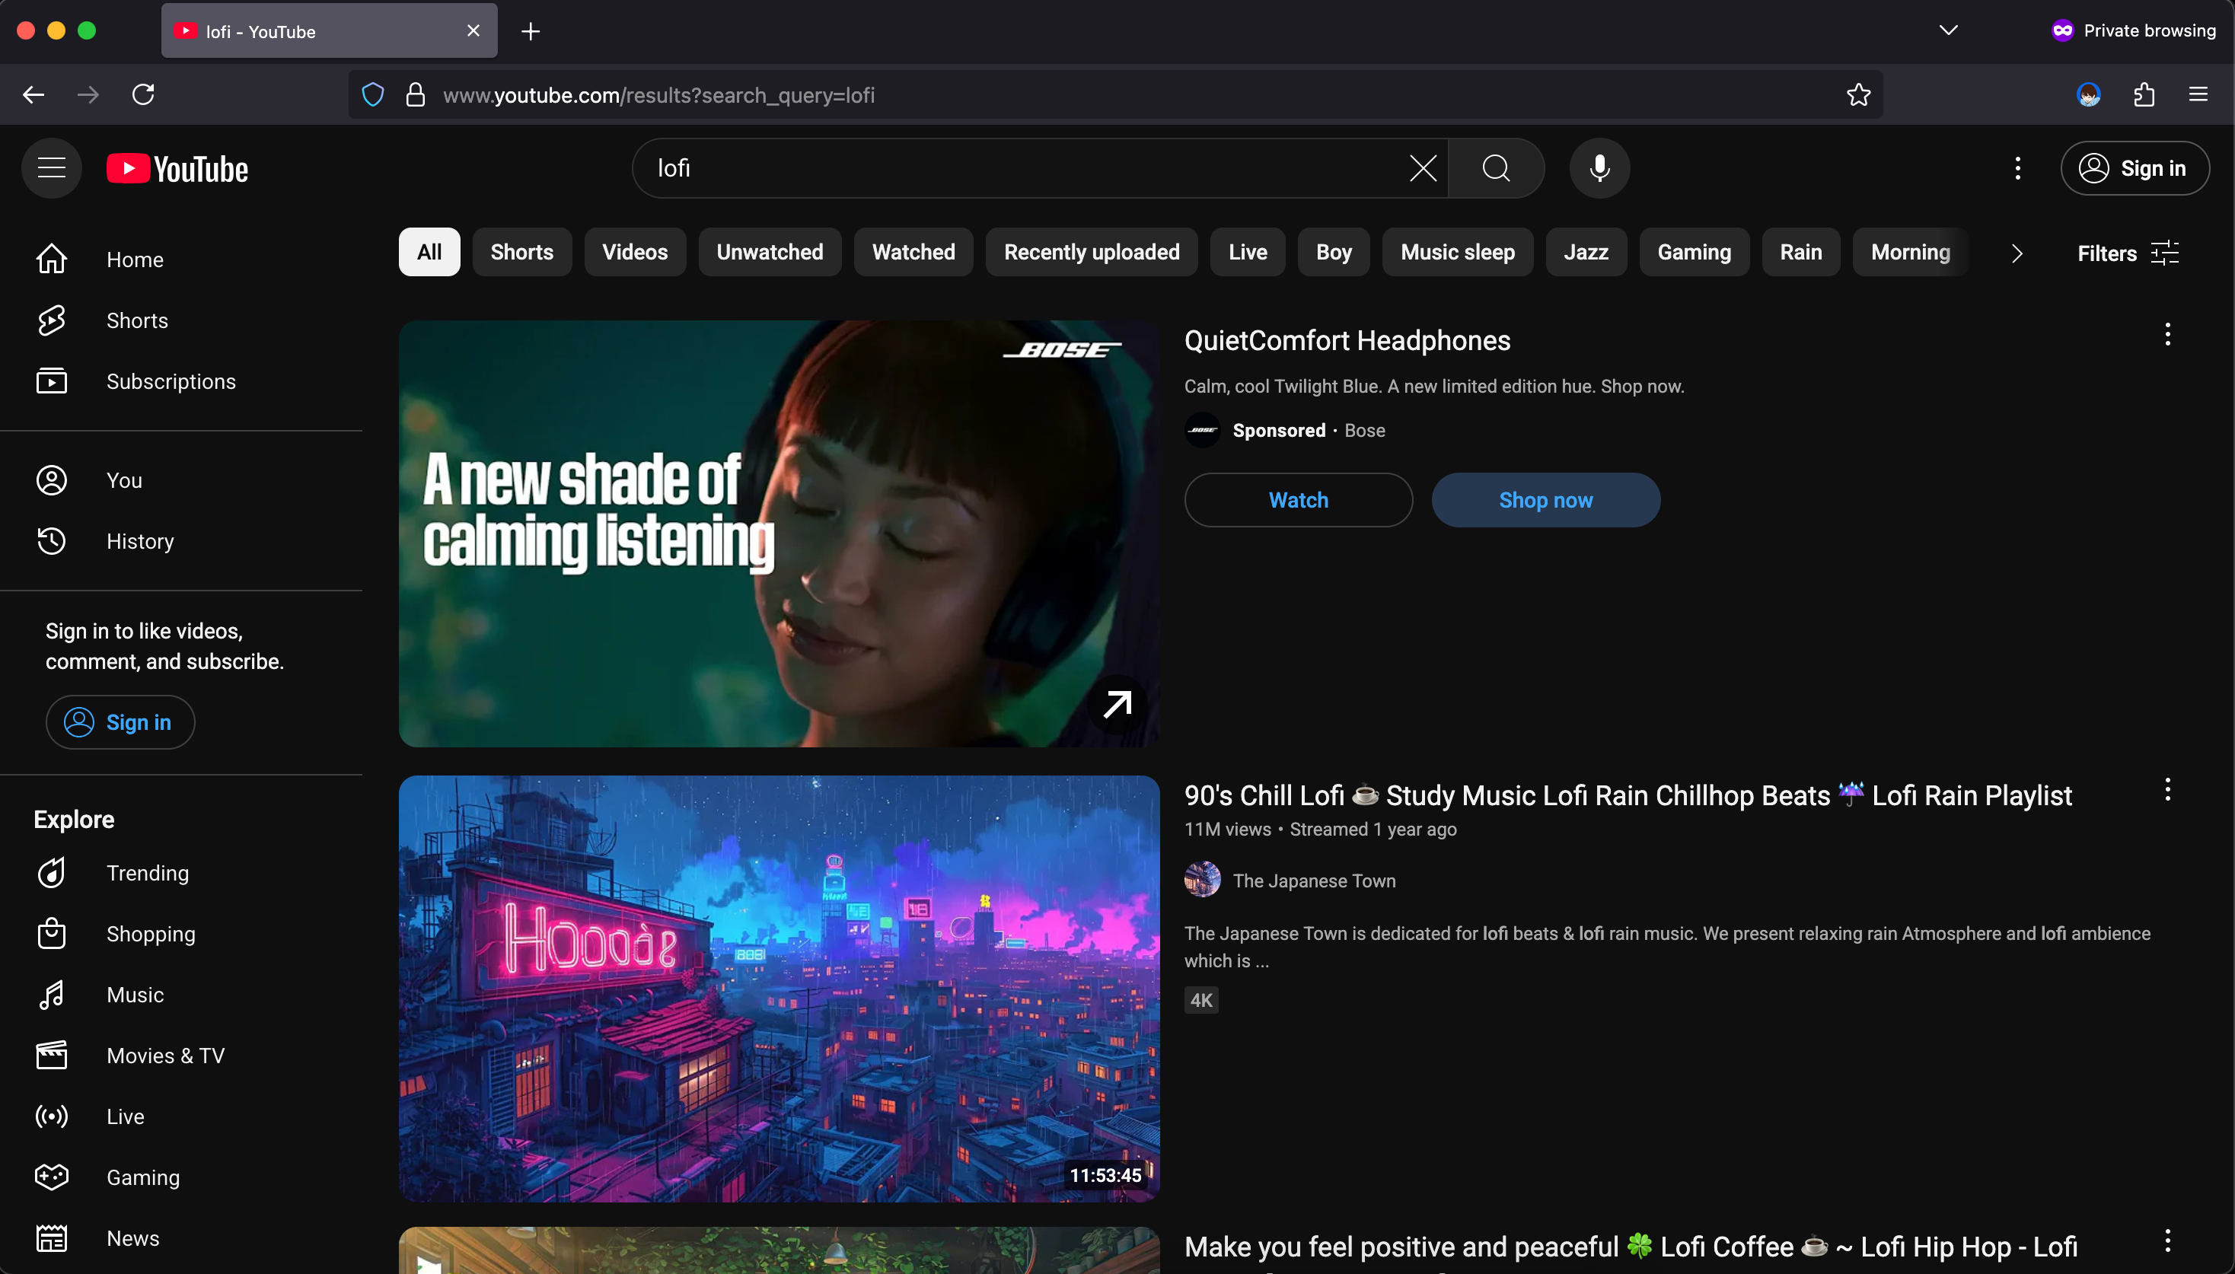Toggle the Recently uploaded filter chip
2235x1274 pixels.
[x=1090, y=252]
